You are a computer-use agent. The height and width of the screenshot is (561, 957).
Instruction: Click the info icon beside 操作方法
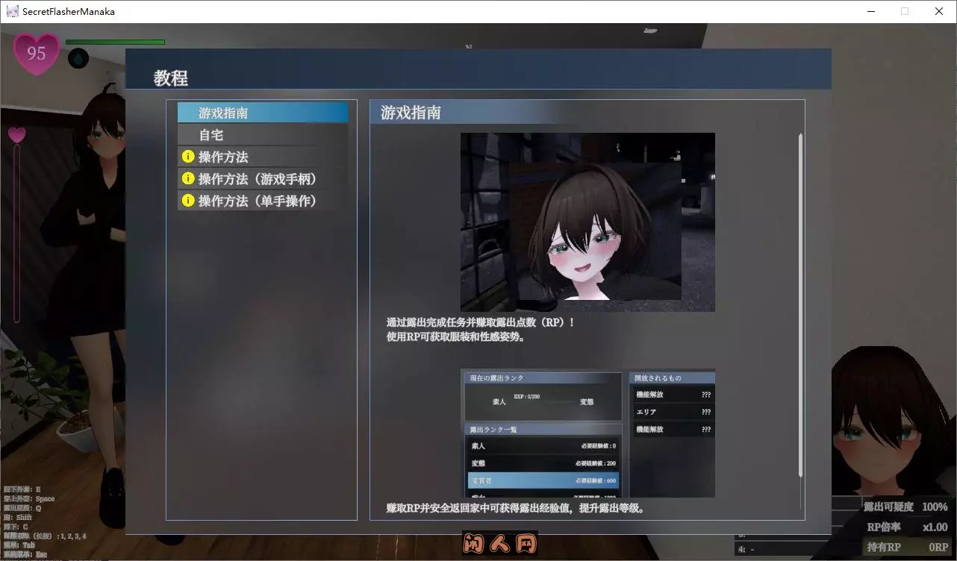pyautogui.click(x=187, y=157)
